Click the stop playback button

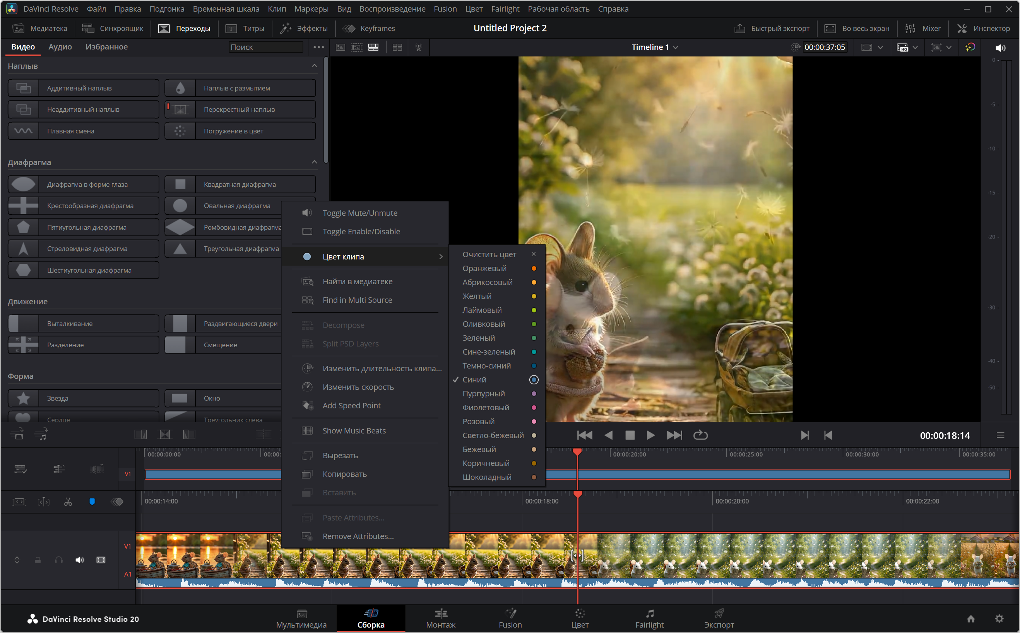[630, 435]
